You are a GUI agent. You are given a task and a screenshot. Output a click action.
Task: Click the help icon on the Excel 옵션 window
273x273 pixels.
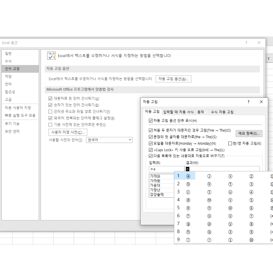coord(246,42)
